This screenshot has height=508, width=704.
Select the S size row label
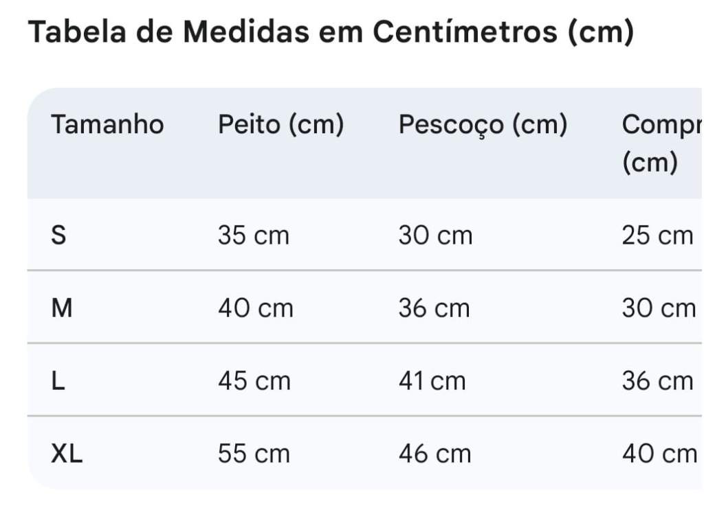[x=60, y=235]
